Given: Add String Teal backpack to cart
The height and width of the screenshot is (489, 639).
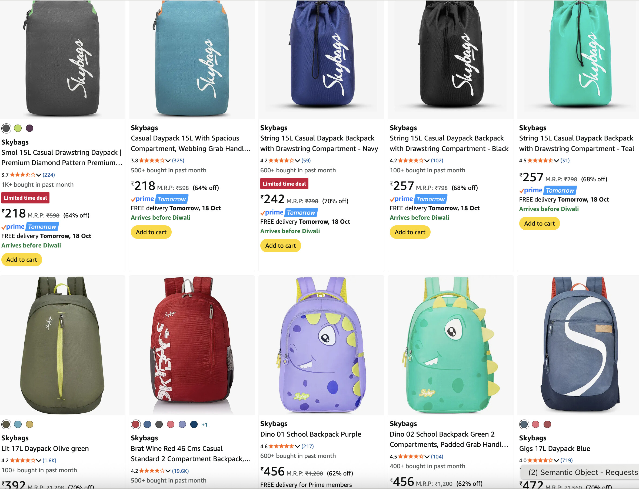Looking at the screenshot, I should 539,223.
